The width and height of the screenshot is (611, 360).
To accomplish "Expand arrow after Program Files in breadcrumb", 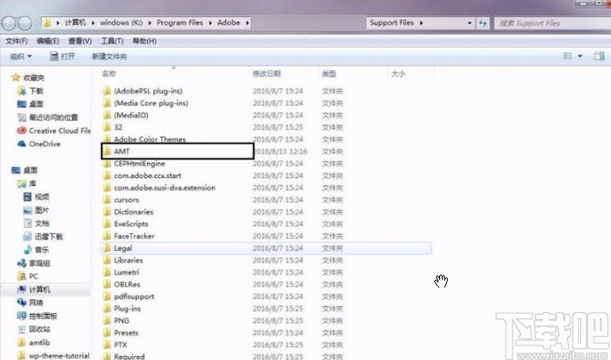I will [210, 22].
